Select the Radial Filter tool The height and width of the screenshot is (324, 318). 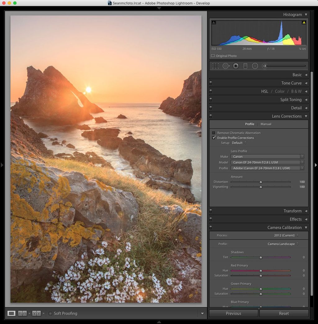click(255, 66)
